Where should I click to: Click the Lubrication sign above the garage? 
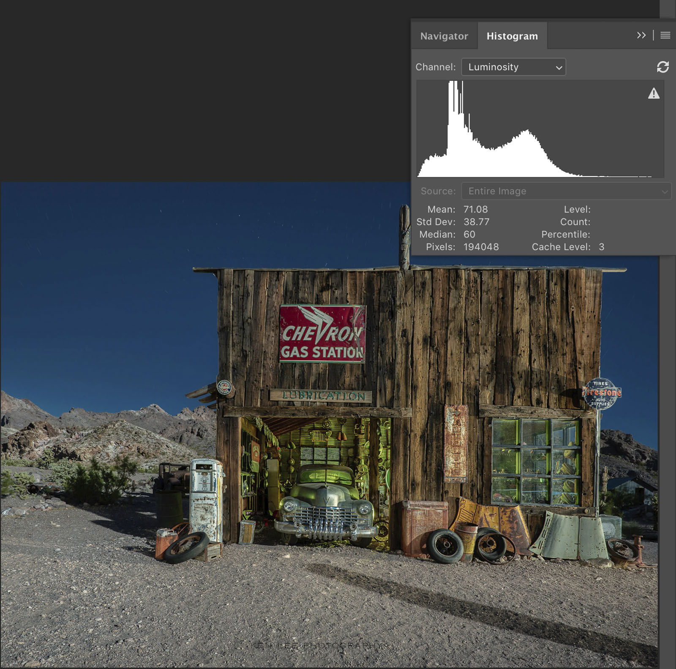[321, 396]
